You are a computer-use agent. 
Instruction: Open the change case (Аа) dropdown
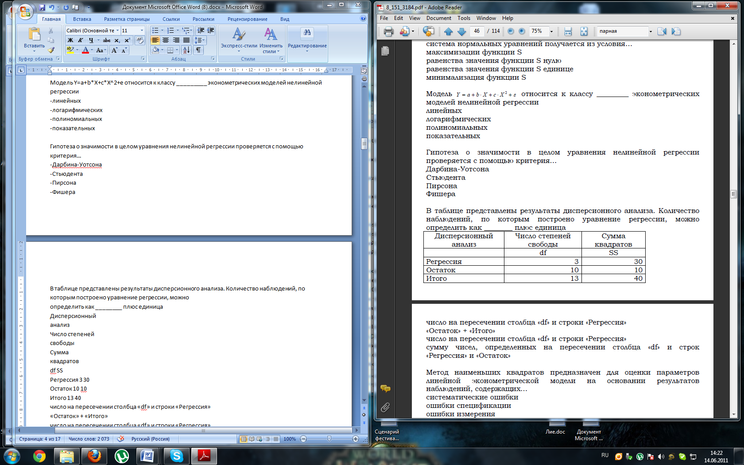tap(101, 50)
